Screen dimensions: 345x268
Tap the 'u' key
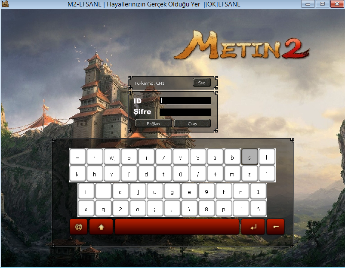pos(155,192)
